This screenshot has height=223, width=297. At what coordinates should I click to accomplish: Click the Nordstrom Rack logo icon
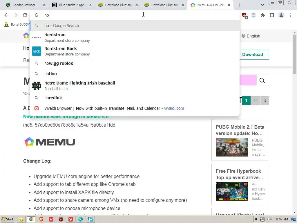point(36,51)
